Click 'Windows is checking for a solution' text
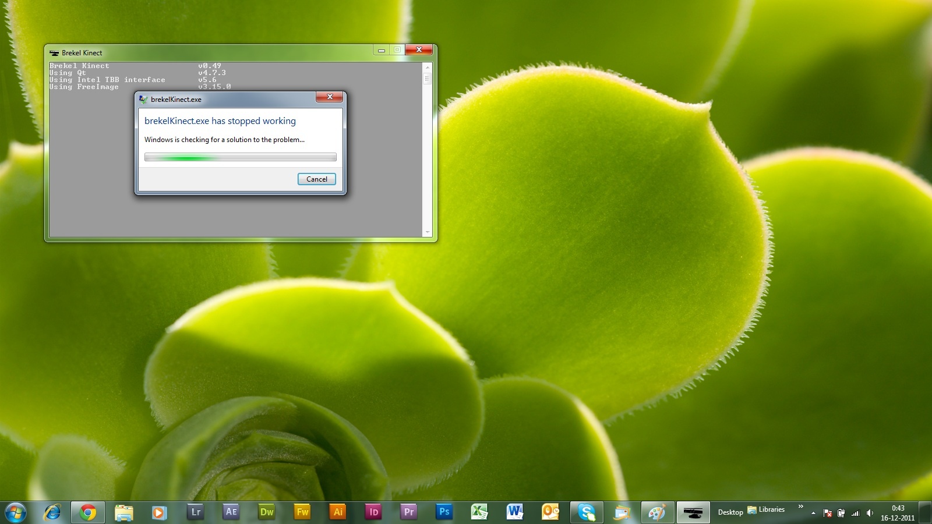Viewport: 932px width, 524px height. 224,140
